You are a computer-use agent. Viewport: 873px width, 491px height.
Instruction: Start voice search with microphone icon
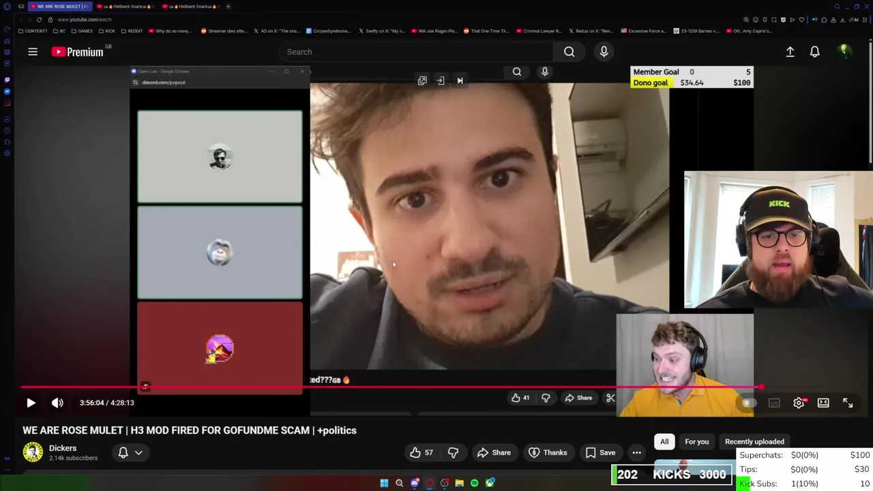click(x=604, y=52)
